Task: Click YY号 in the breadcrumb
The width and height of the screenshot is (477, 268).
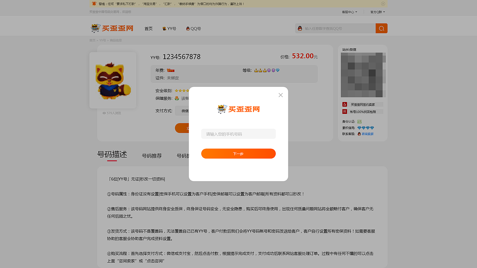Action: (x=102, y=40)
